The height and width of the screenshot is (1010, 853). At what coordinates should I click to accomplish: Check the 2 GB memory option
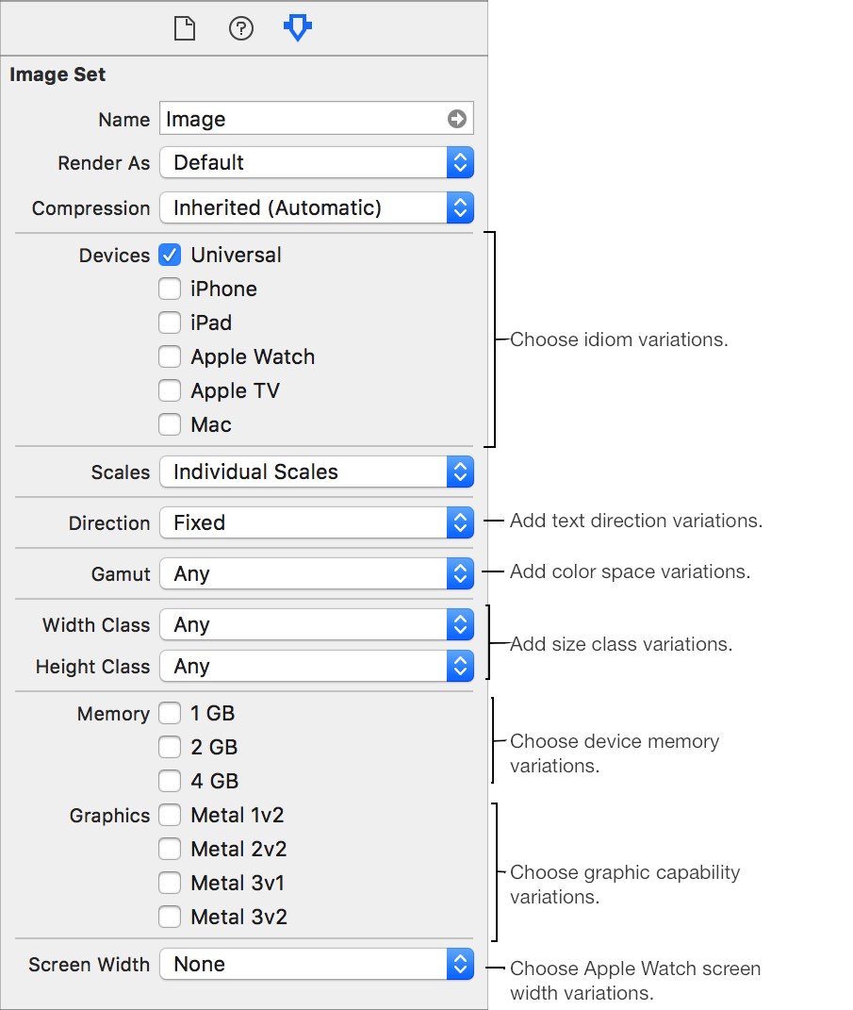point(170,747)
